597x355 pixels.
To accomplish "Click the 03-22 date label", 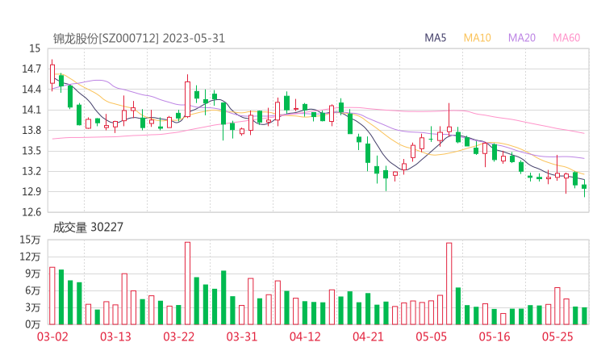I will [178, 336].
